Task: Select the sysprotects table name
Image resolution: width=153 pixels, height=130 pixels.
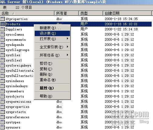Action: (16, 112)
